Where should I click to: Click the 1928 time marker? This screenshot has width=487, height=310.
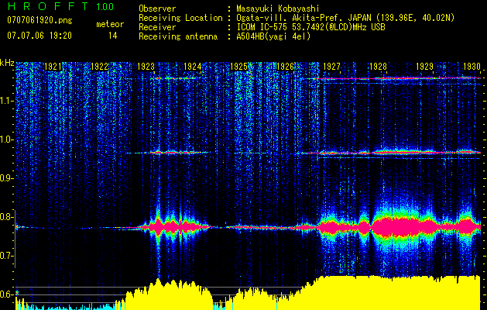point(378,67)
